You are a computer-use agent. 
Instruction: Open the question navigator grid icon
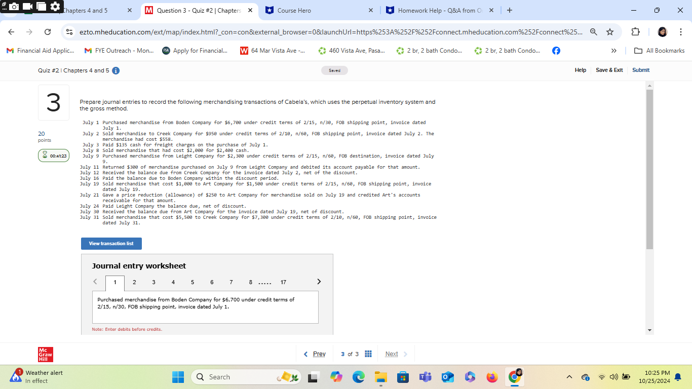(369, 354)
